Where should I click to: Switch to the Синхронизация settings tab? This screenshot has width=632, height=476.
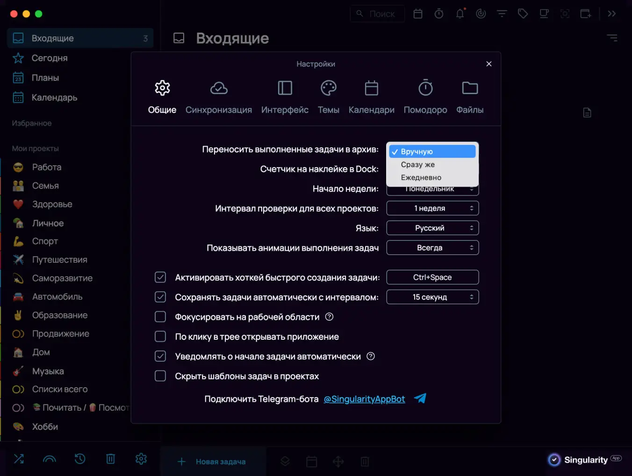pos(218,96)
